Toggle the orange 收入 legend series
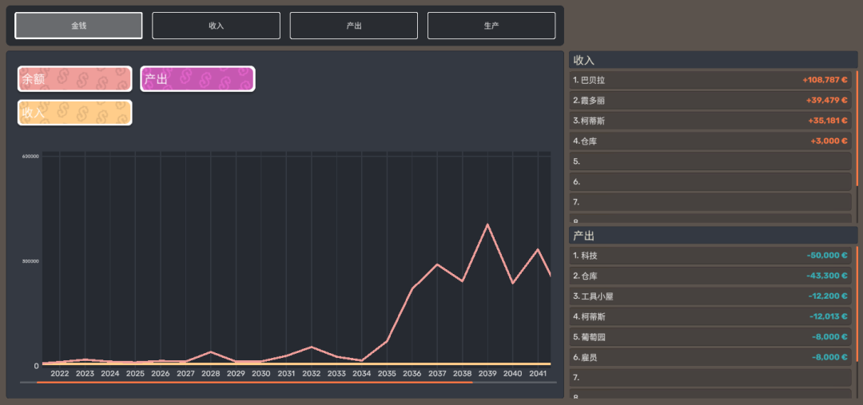863x405 pixels. 75,113
